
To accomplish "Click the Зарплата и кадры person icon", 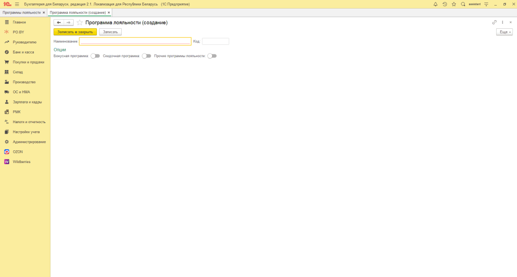I will click(x=7, y=102).
